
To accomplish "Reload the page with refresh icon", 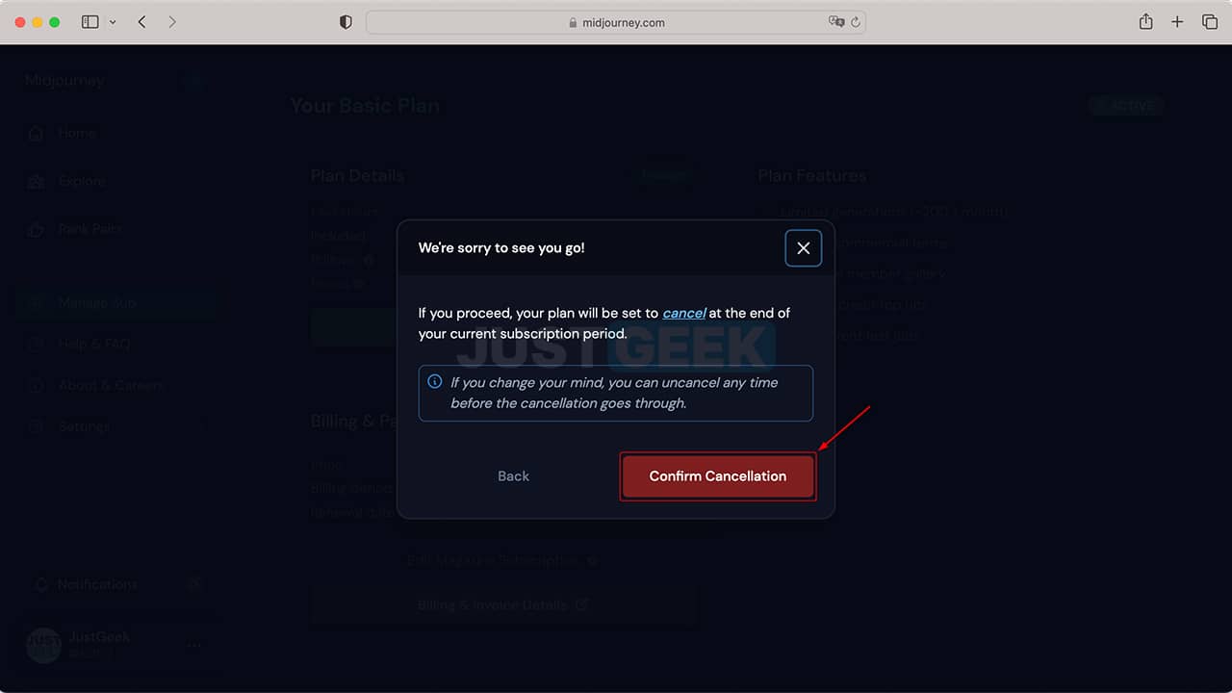I will [x=855, y=22].
